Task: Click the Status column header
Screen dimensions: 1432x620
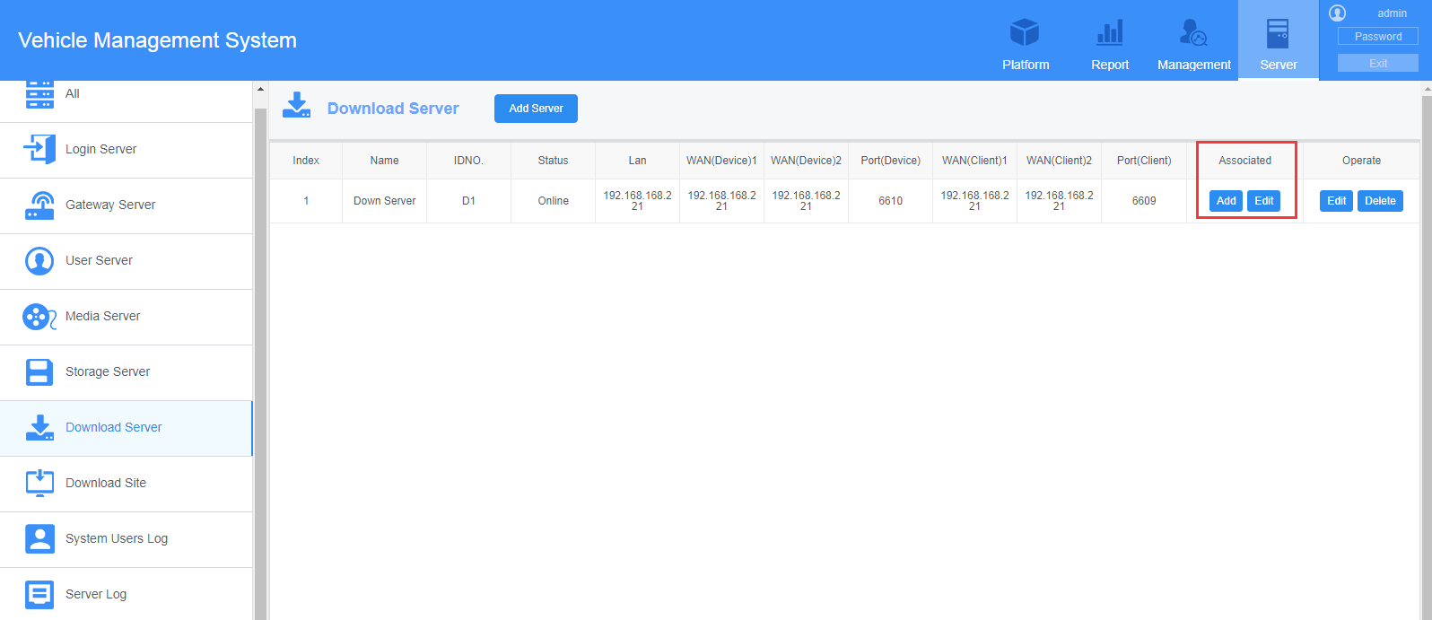Action: click(553, 161)
